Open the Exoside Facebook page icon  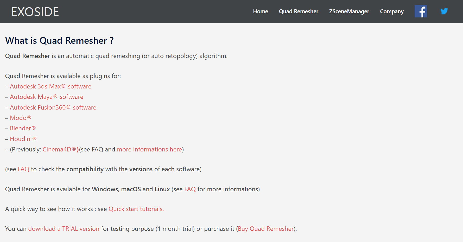(421, 11)
